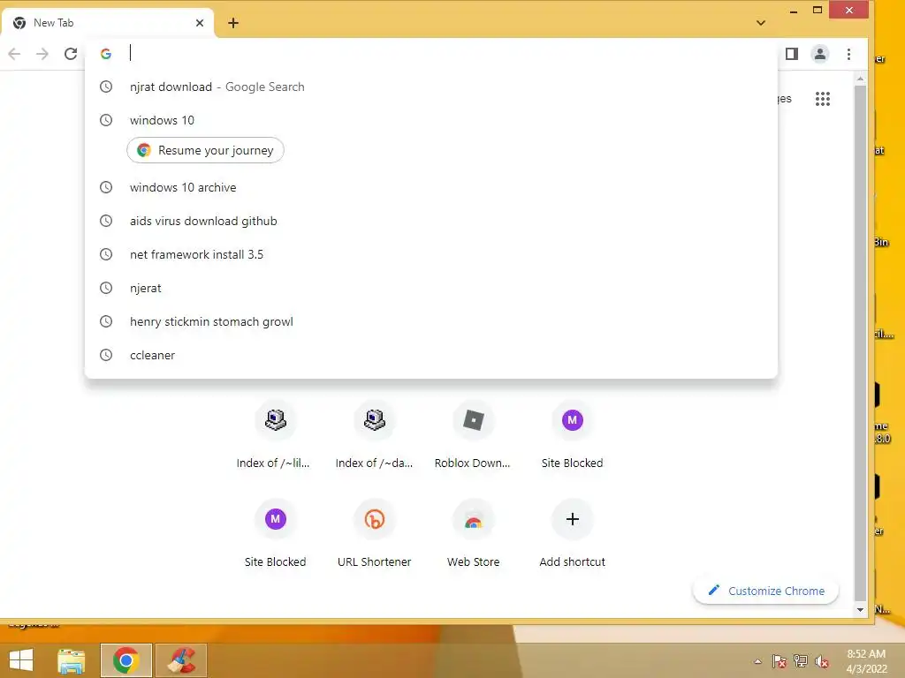Image resolution: width=905 pixels, height=678 pixels.
Task: Open the Roblox Down... shortcut
Action: click(474, 436)
